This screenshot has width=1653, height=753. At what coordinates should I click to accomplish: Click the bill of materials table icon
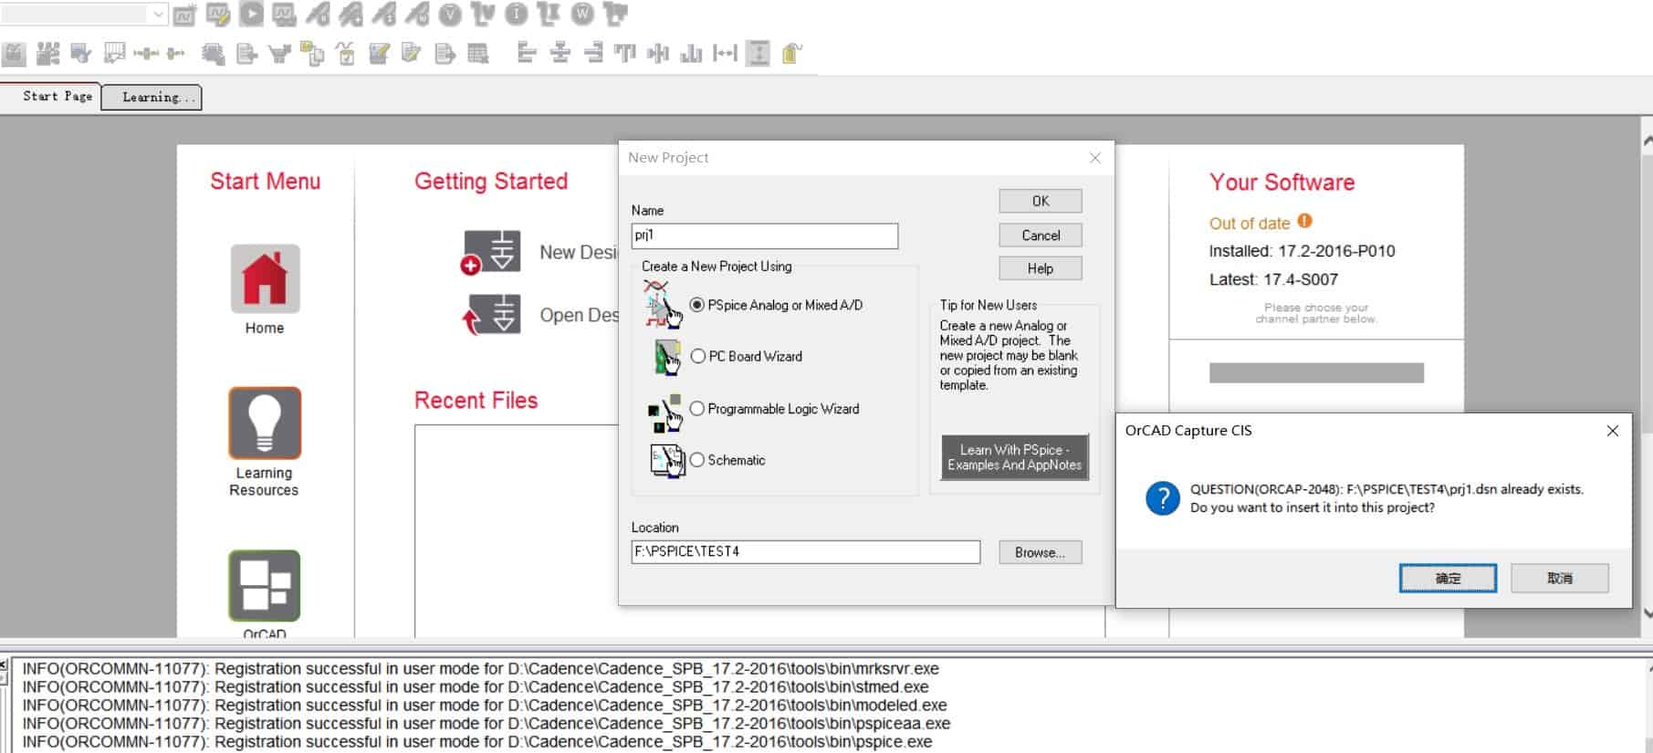click(x=478, y=54)
